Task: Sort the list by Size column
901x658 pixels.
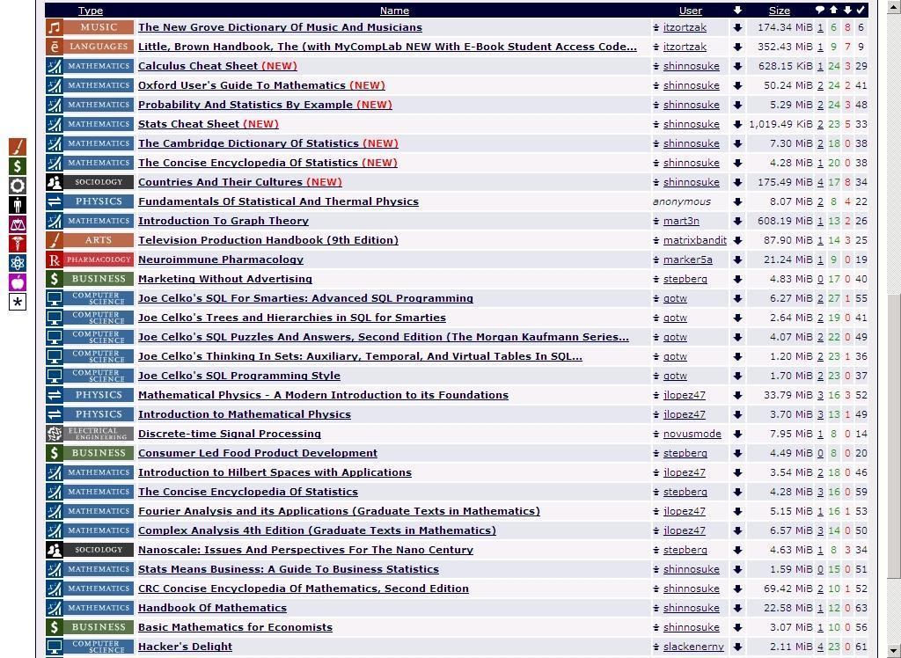Action: tap(780, 11)
